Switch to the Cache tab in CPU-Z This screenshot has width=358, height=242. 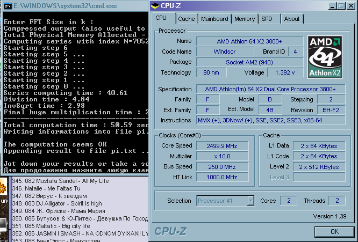point(187,19)
